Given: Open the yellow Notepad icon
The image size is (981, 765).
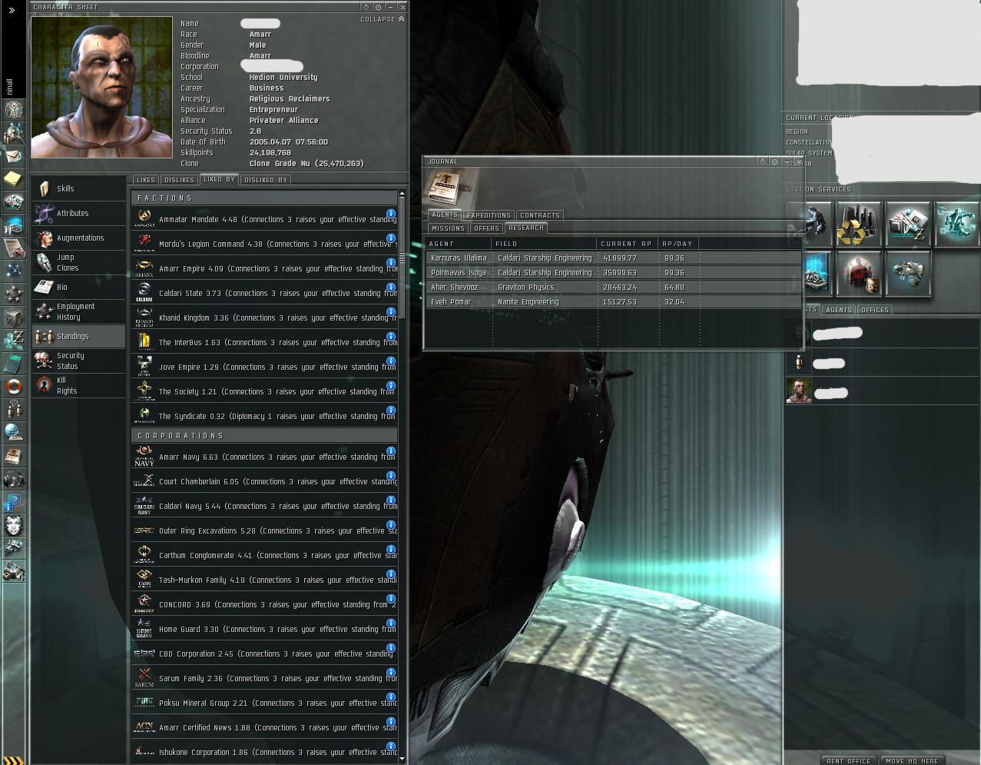Looking at the screenshot, I should (x=15, y=178).
